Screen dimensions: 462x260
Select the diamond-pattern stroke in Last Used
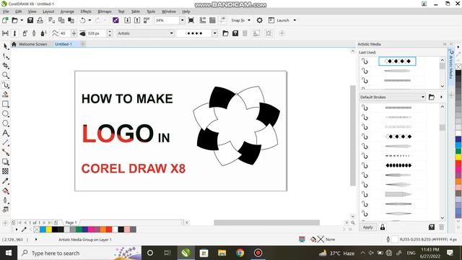coord(397,61)
